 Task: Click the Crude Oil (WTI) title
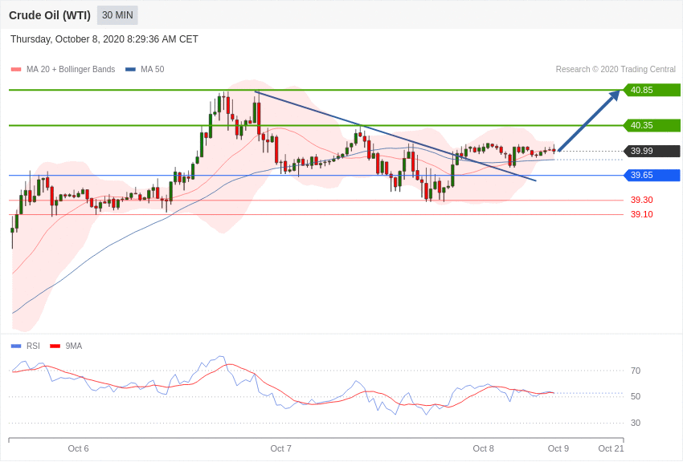point(50,15)
